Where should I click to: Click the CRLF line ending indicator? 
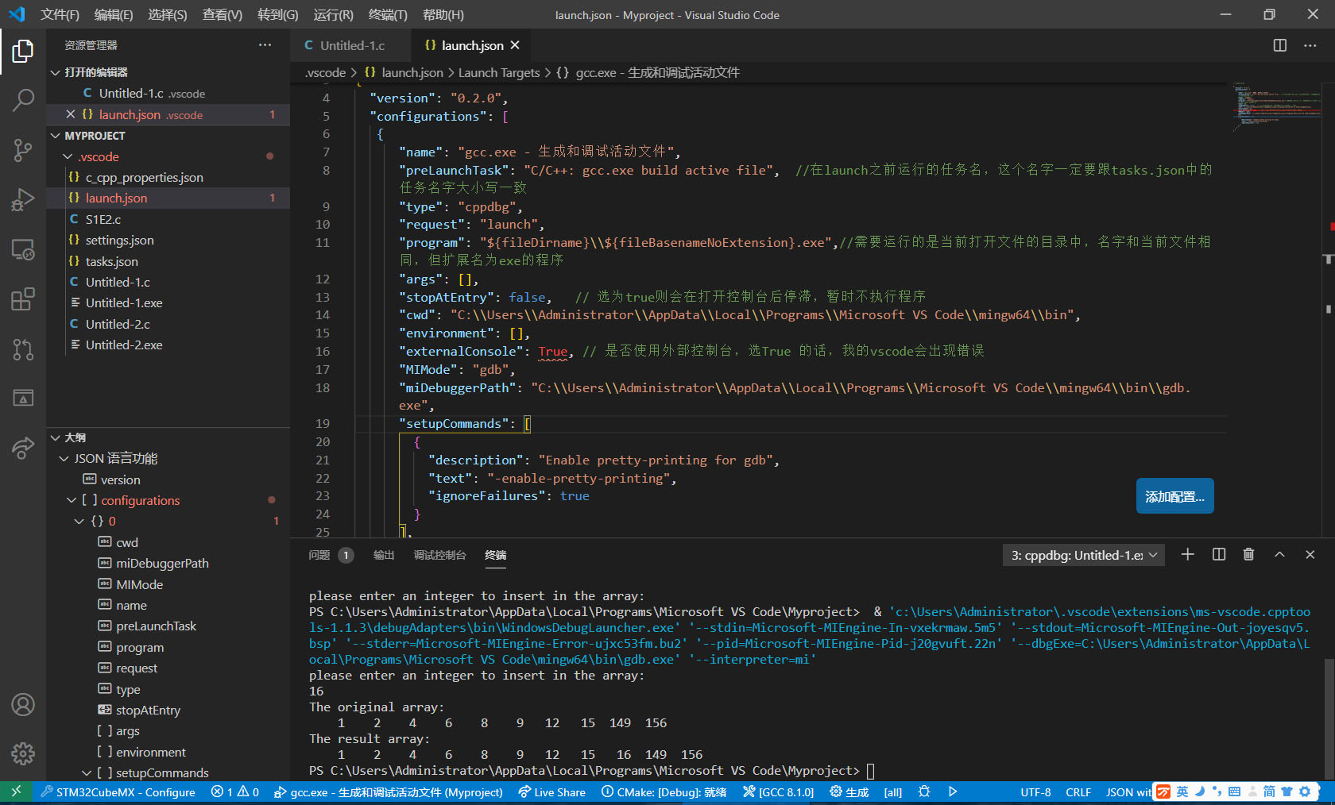(1078, 792)
